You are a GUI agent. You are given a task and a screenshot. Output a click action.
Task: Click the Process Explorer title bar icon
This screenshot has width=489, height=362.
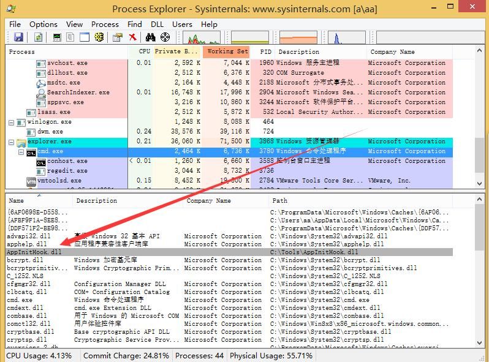click(x=11, y=8)
